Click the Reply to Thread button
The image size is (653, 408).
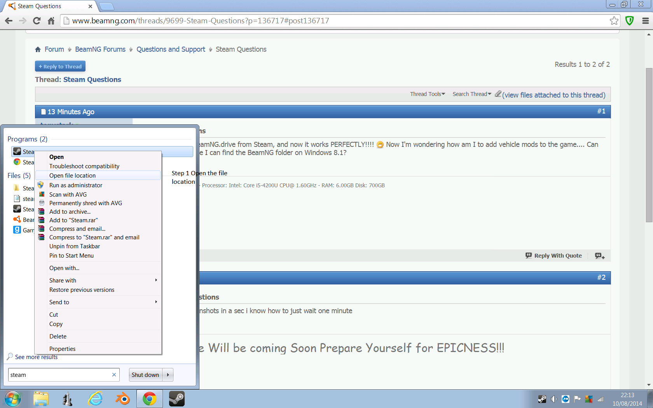60,66
